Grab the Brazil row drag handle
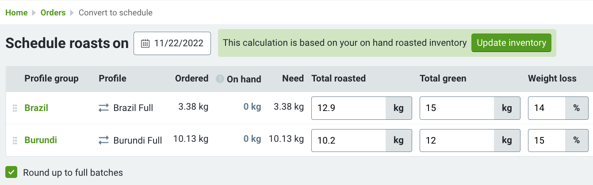Image resolution: width=593 pixels, height=185 pixels. tap(15, 108)
